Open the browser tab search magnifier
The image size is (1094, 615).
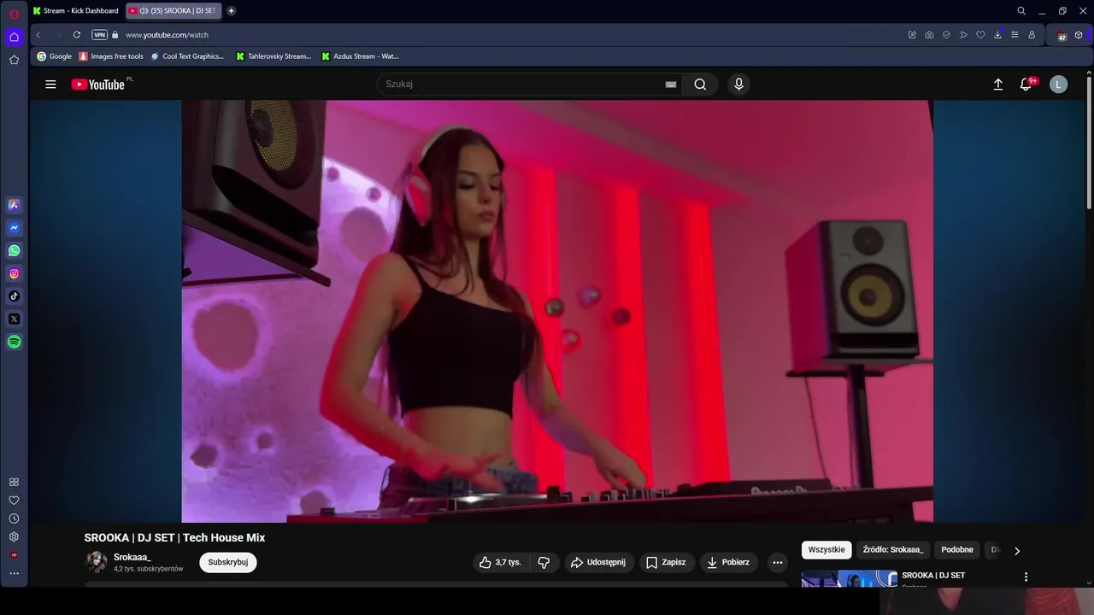(1021, 11)
